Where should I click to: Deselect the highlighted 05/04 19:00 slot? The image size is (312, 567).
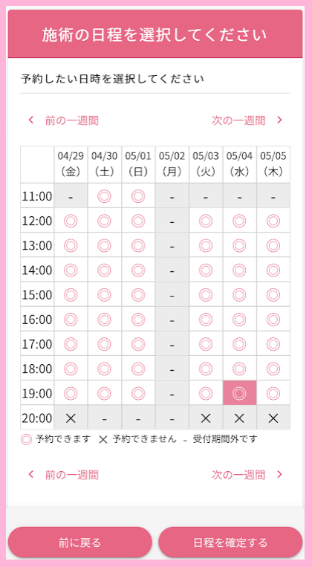[x=240, y=392]
